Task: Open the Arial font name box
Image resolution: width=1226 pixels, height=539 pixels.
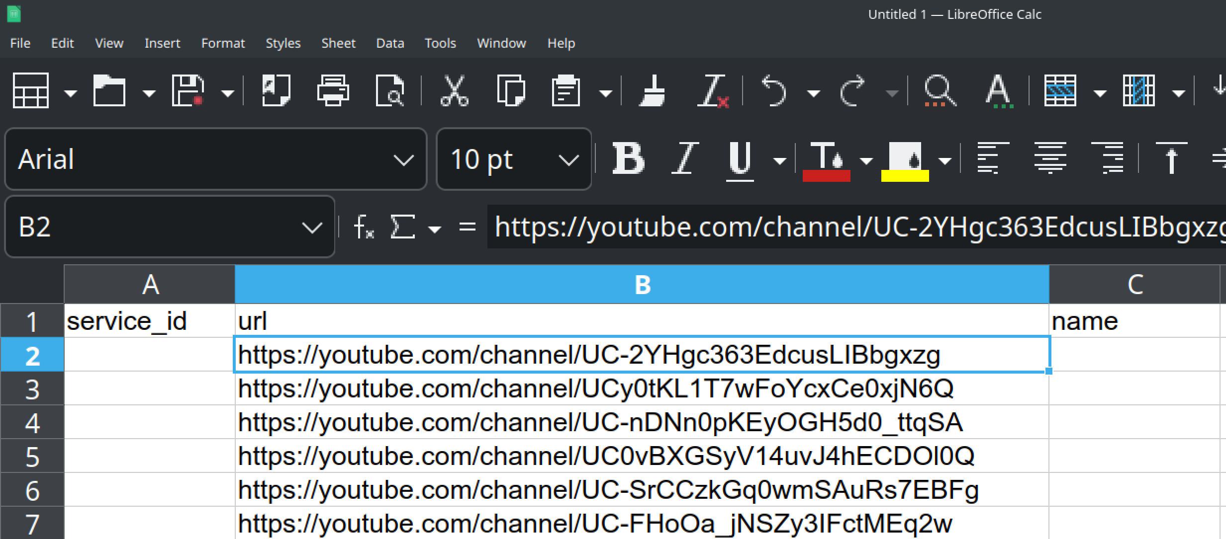Action: coord(215,159)
